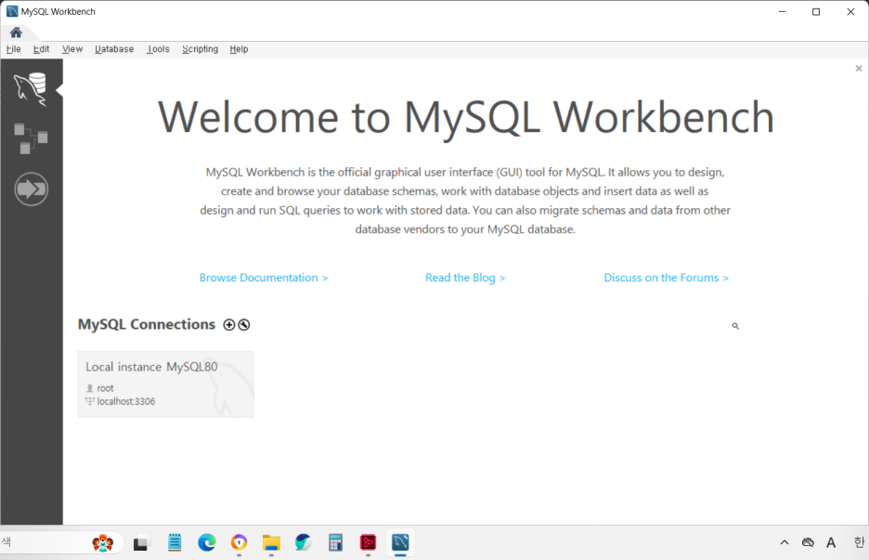Open Manage Connections wrench icon
The image size is (869, 560).
(244, 325)
